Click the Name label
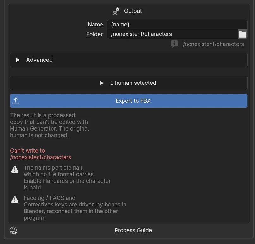The width and height of the screenshot is (255, 244). [x=95, y=25]
